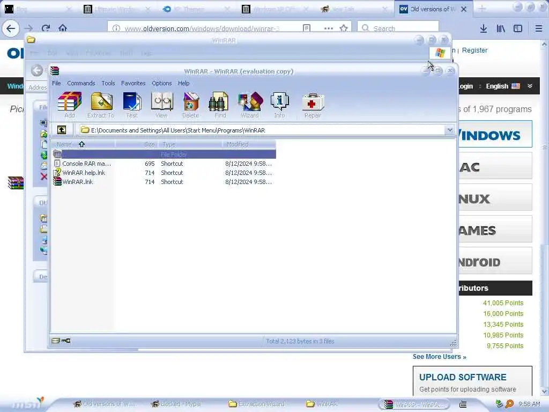This screenshot has height=412, width=549.
Task: Click the Add toolbar icon in WinRAR
Action: [69, 105]
